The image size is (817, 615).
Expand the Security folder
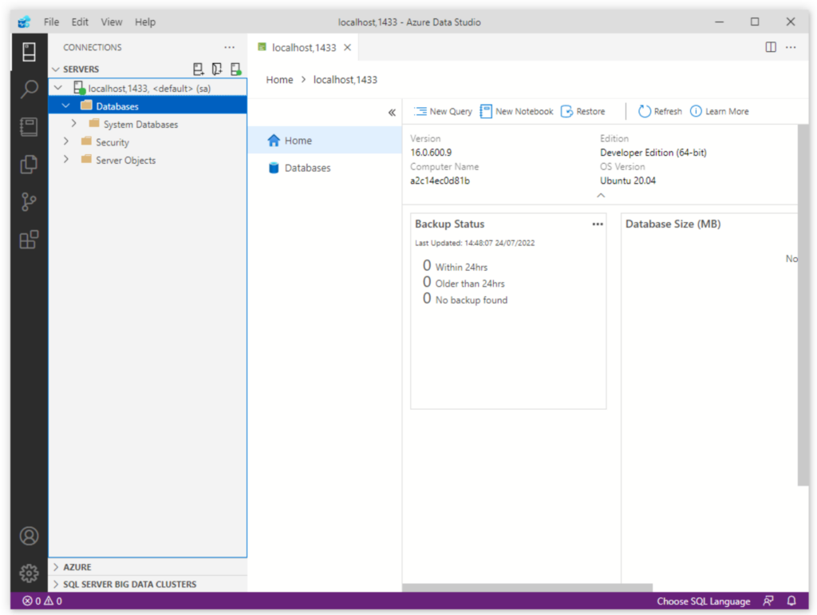click(x=66, y=142)
